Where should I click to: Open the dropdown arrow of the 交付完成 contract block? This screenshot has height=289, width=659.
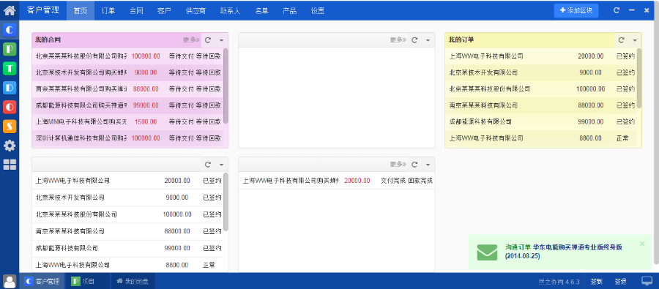(x=428, y=165)
